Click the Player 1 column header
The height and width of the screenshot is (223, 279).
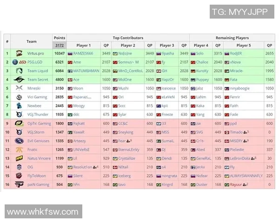coord(83,46)
